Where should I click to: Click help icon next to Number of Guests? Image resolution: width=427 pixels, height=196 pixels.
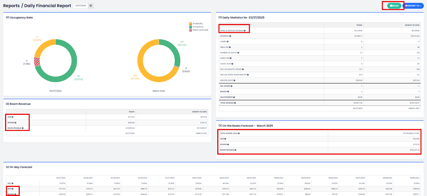coord(238,53)
